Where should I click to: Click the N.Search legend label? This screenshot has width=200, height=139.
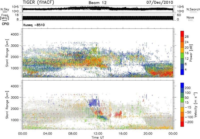(x=193, y=9)
